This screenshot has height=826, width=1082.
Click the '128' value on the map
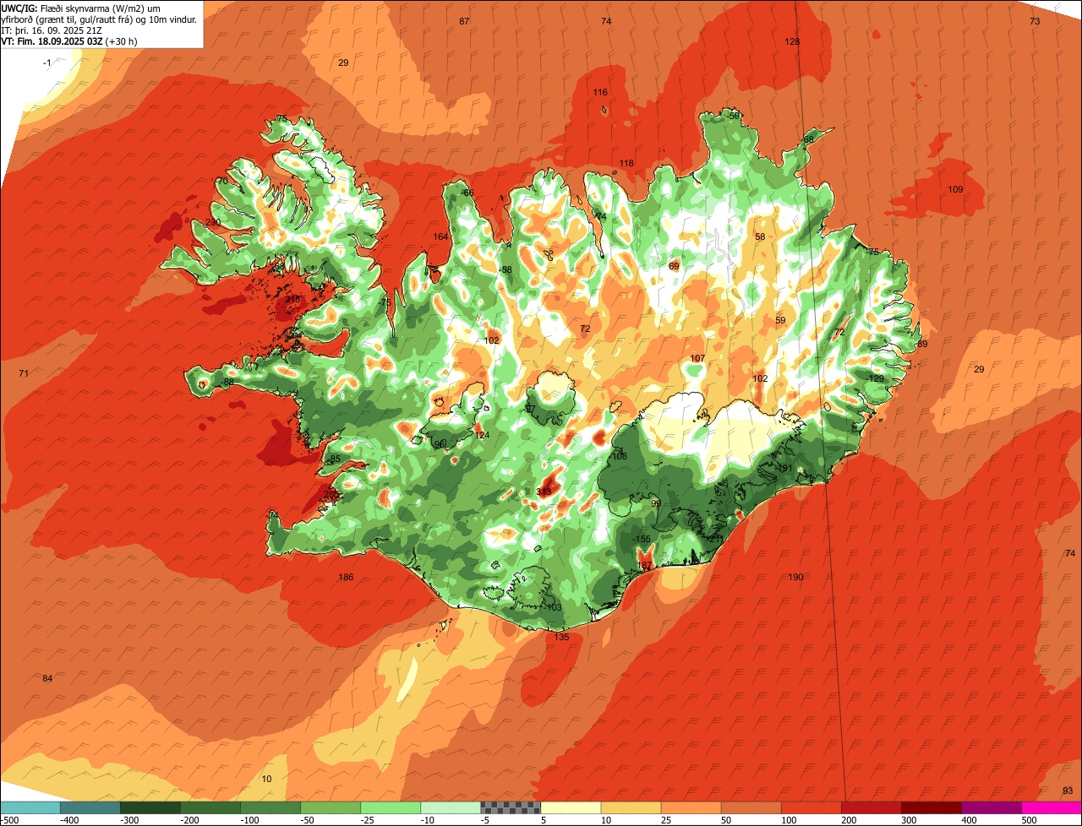click(792, 41)
